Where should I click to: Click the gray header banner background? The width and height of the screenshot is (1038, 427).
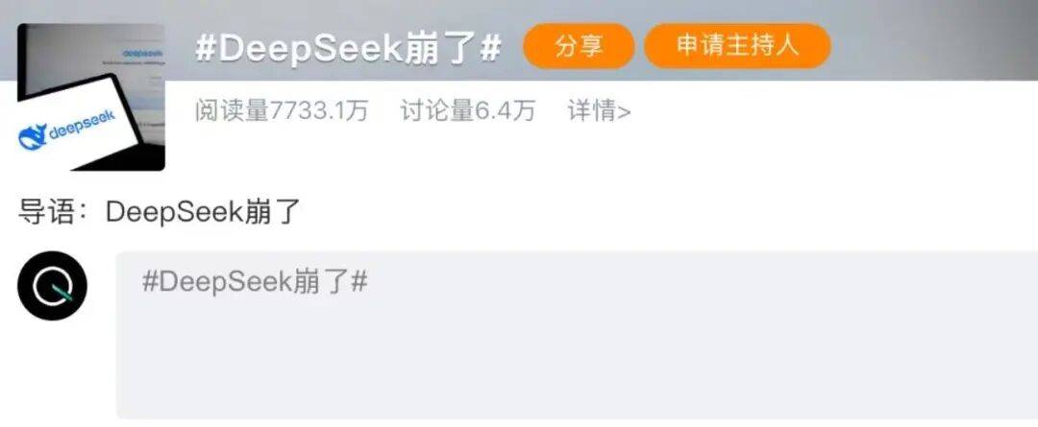pyautogui.click(x=927, y=39)
